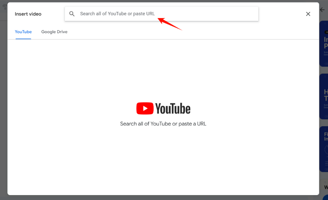Select the YouTube tab
Viewport: 328px width, 200px height.
pyautogui.click(x=23, y=32)
